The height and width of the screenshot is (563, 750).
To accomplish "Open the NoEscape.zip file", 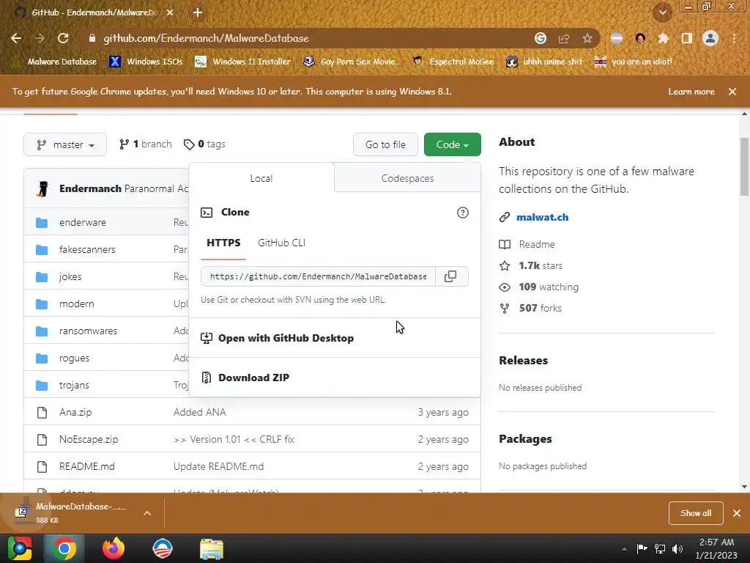I will pos(89,440).
